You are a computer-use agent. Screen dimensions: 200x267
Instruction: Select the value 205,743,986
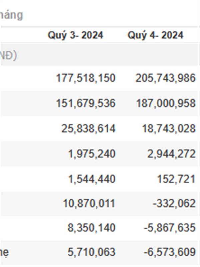[165, 78]
